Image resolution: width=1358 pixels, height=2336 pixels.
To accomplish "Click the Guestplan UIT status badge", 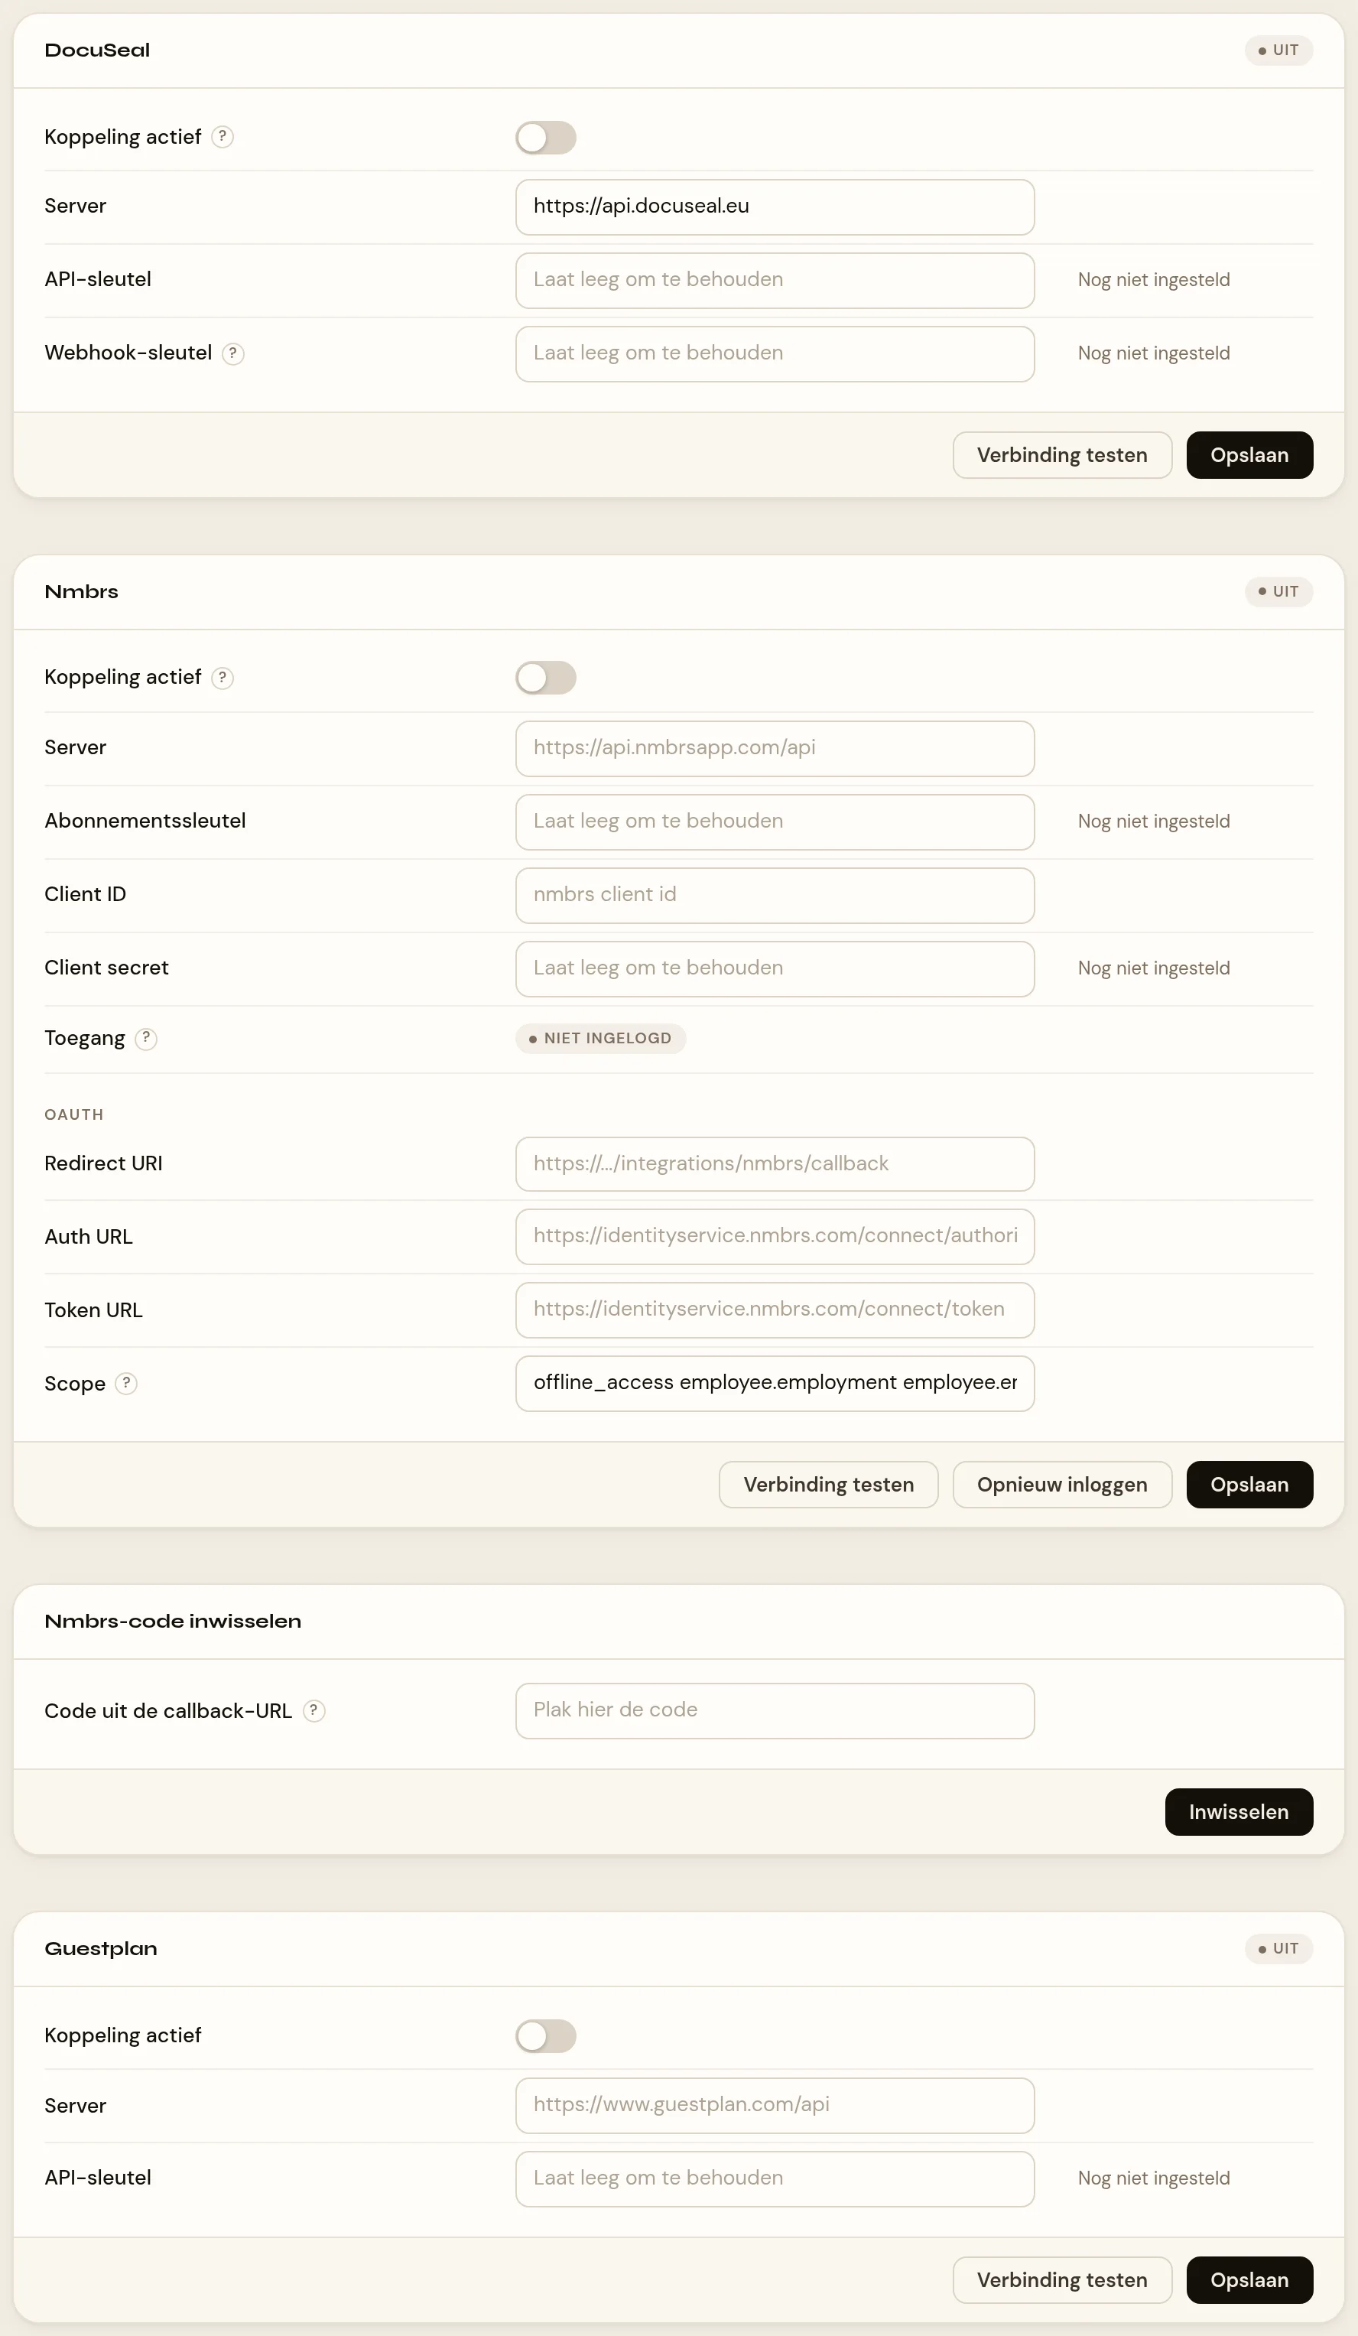I will [1278, 1948].
